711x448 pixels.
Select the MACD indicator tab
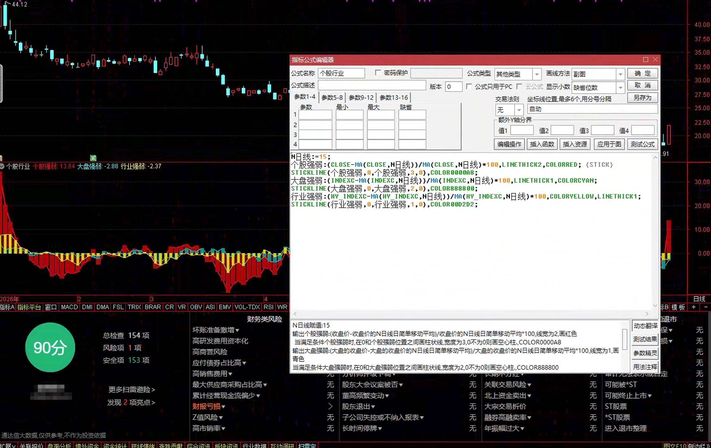coord(69,307)
